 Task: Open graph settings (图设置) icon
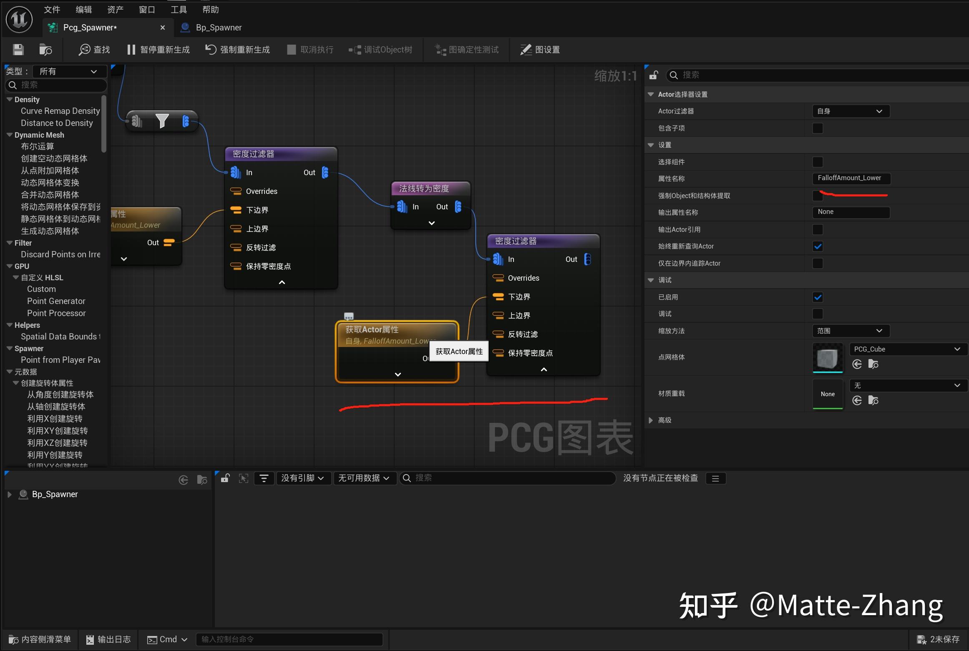(x=526, y=50)
